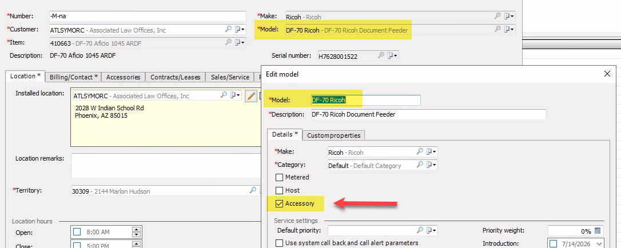Click the Category field search magnifier
The image size is (621, 248).
pyautogui.click(x=420, y=165)
